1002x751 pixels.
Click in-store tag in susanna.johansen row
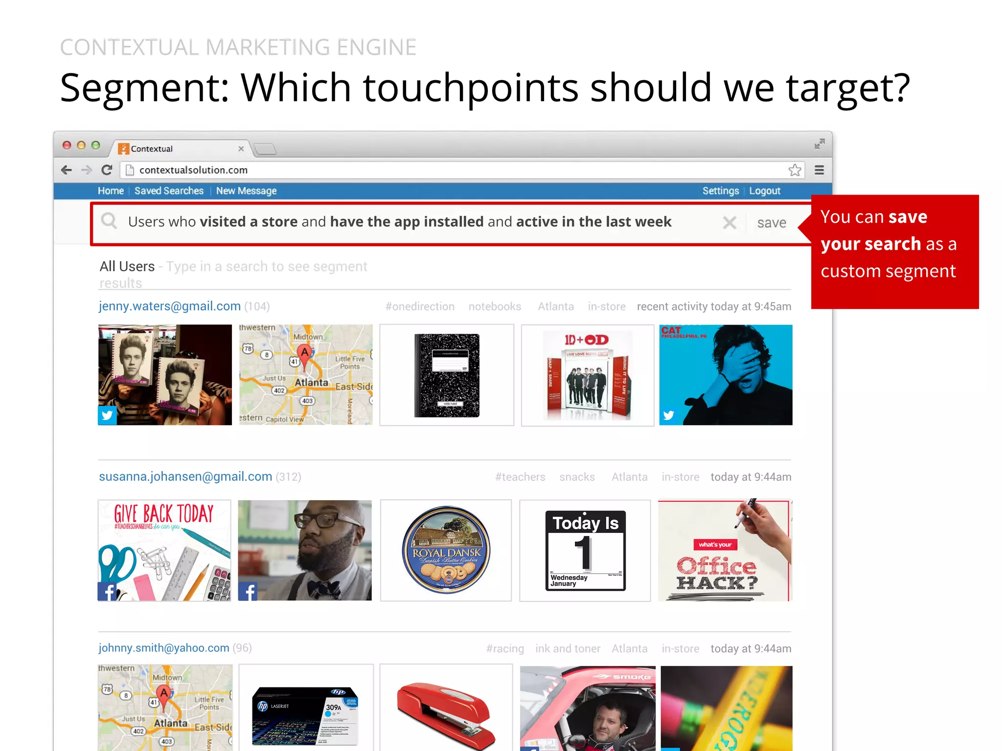[x=680, y=477]
